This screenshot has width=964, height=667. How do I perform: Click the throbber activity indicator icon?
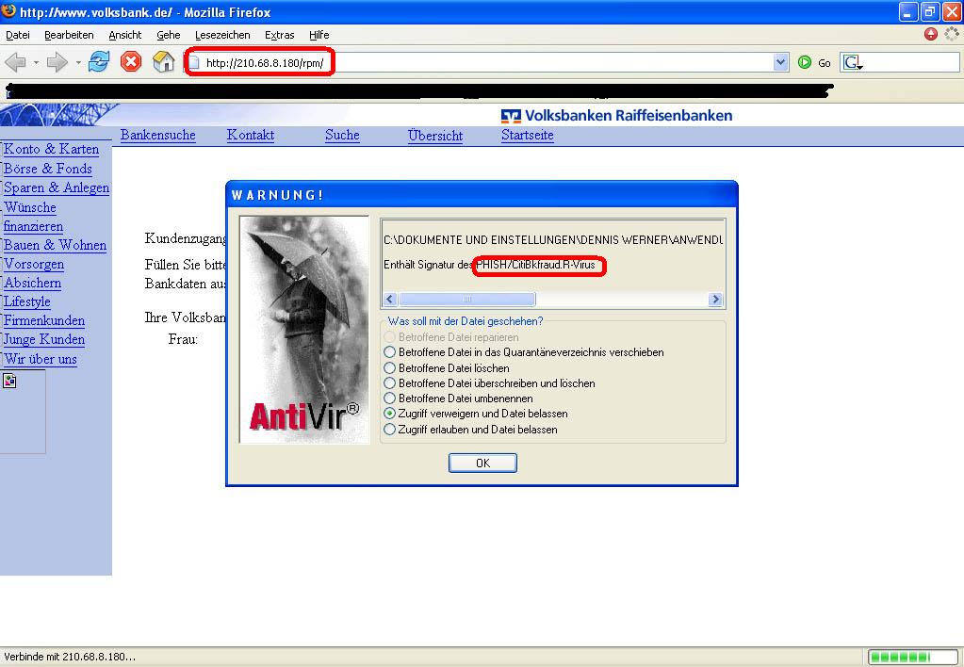[951, 35]
